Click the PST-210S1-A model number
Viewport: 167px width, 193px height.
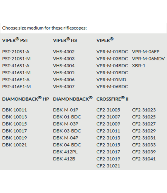pos(16,51)
